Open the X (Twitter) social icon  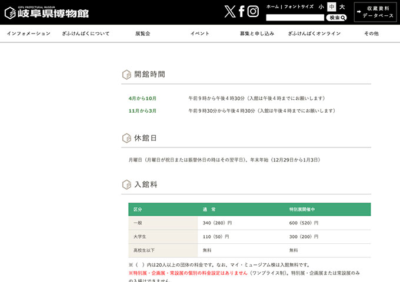(230, 11)
